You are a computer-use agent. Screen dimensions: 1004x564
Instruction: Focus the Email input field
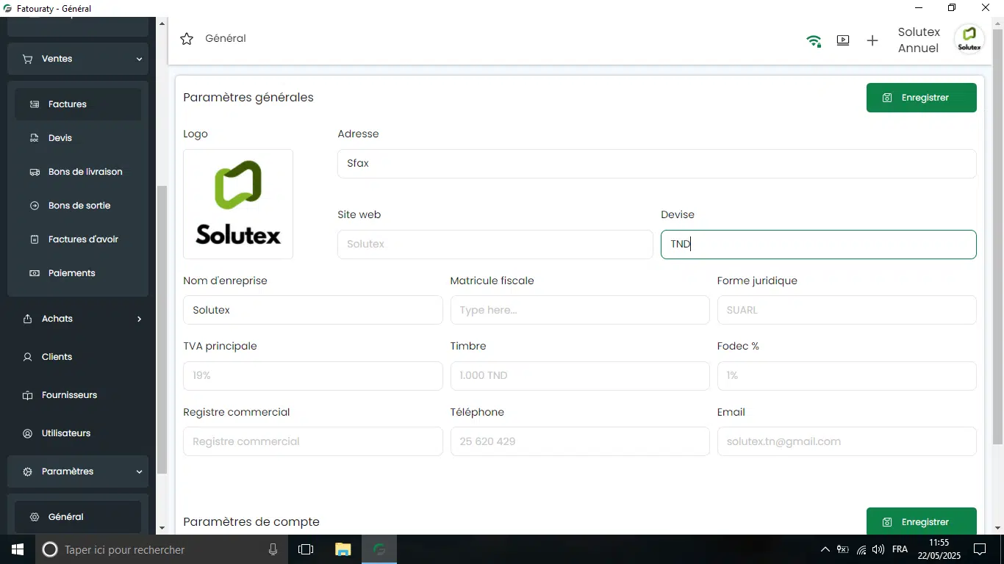(846, 441)
